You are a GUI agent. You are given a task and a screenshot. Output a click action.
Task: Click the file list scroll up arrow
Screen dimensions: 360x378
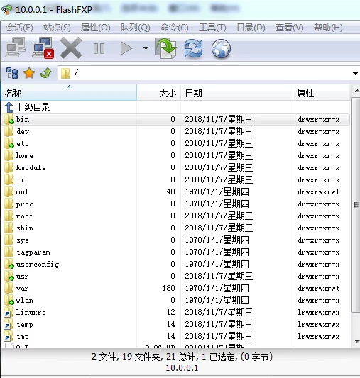(x=356, y=91)
